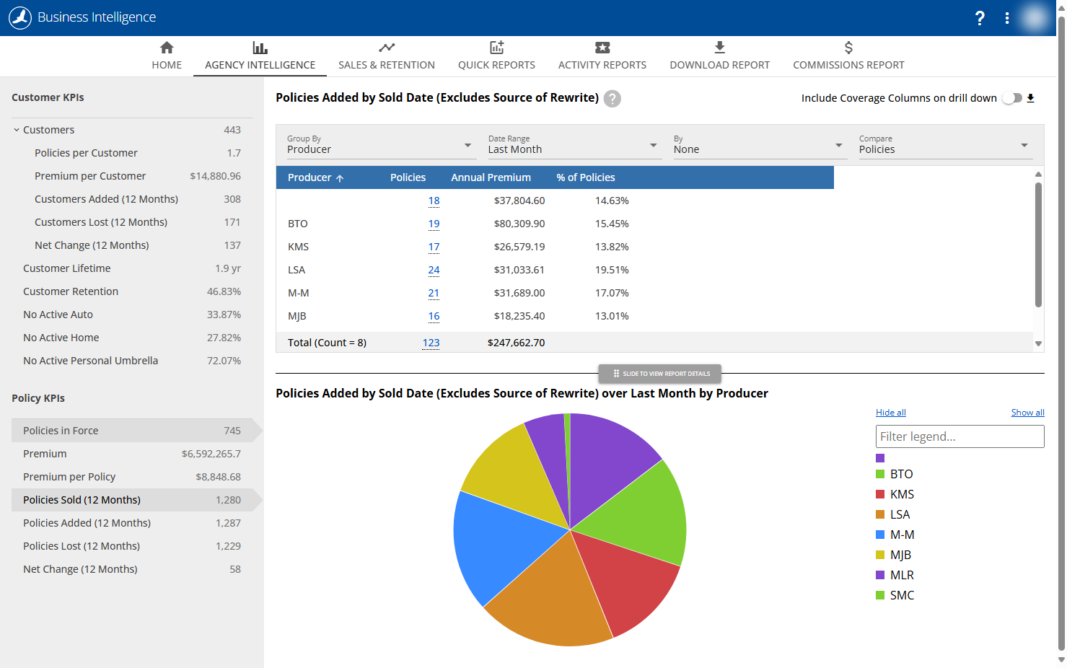The height and width of the screenshot is (668, 1067).
Task: Click Show all legend link
Action: click(1027, 413)
